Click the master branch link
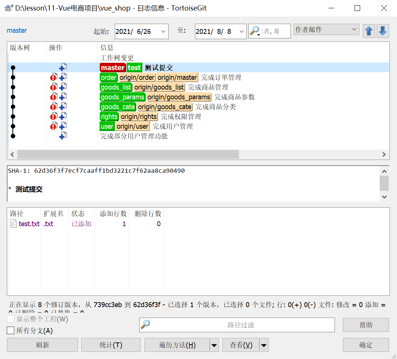 [x=17, y=30]
